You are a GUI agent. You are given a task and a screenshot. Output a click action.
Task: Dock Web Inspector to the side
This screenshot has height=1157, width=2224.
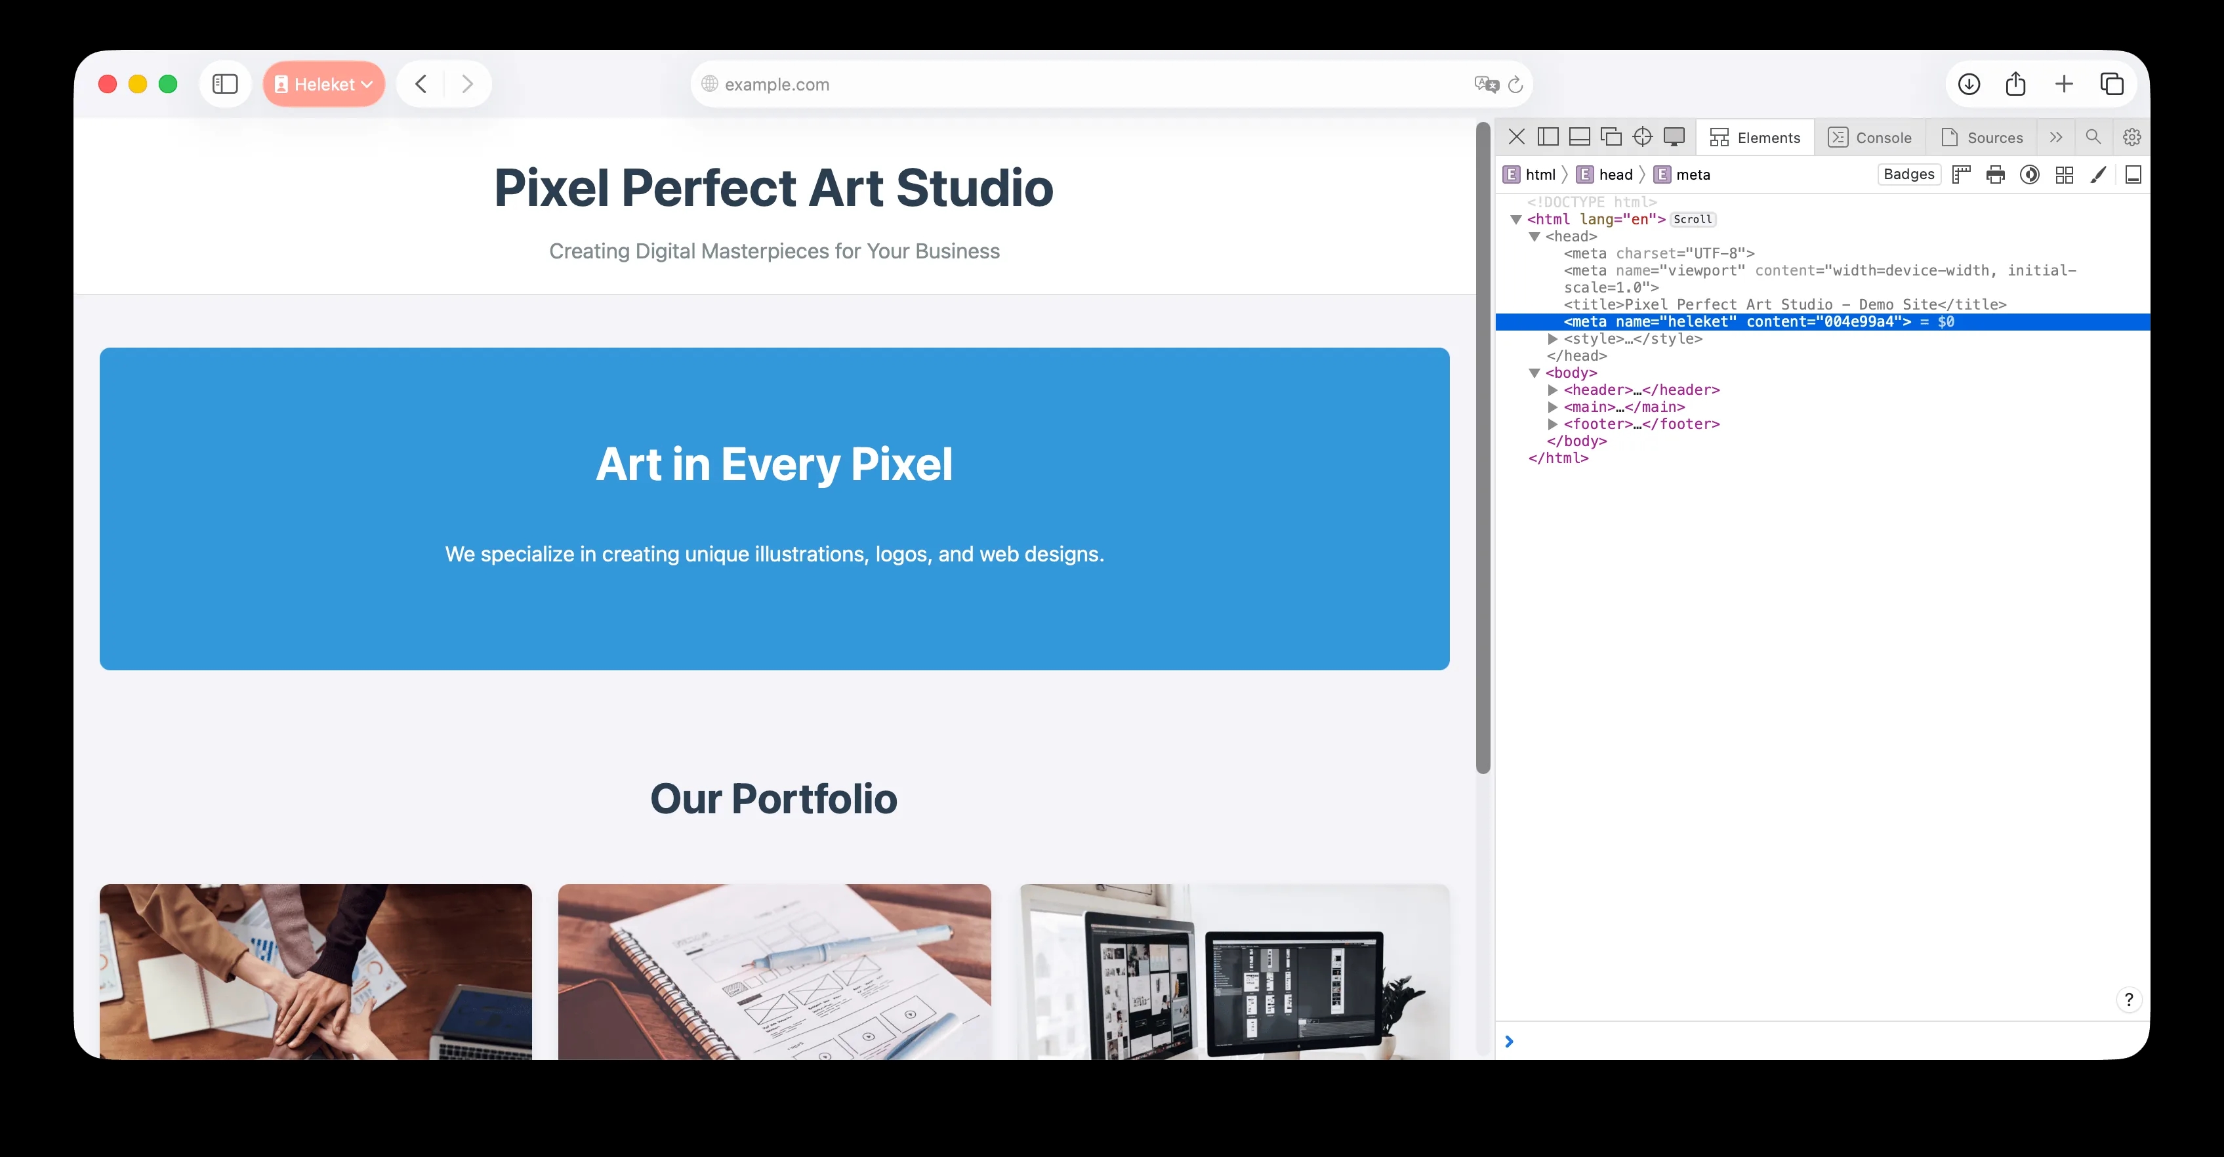pos(1548,136)
